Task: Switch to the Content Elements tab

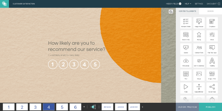Action: pyautogui.click(x=187, y=11)
